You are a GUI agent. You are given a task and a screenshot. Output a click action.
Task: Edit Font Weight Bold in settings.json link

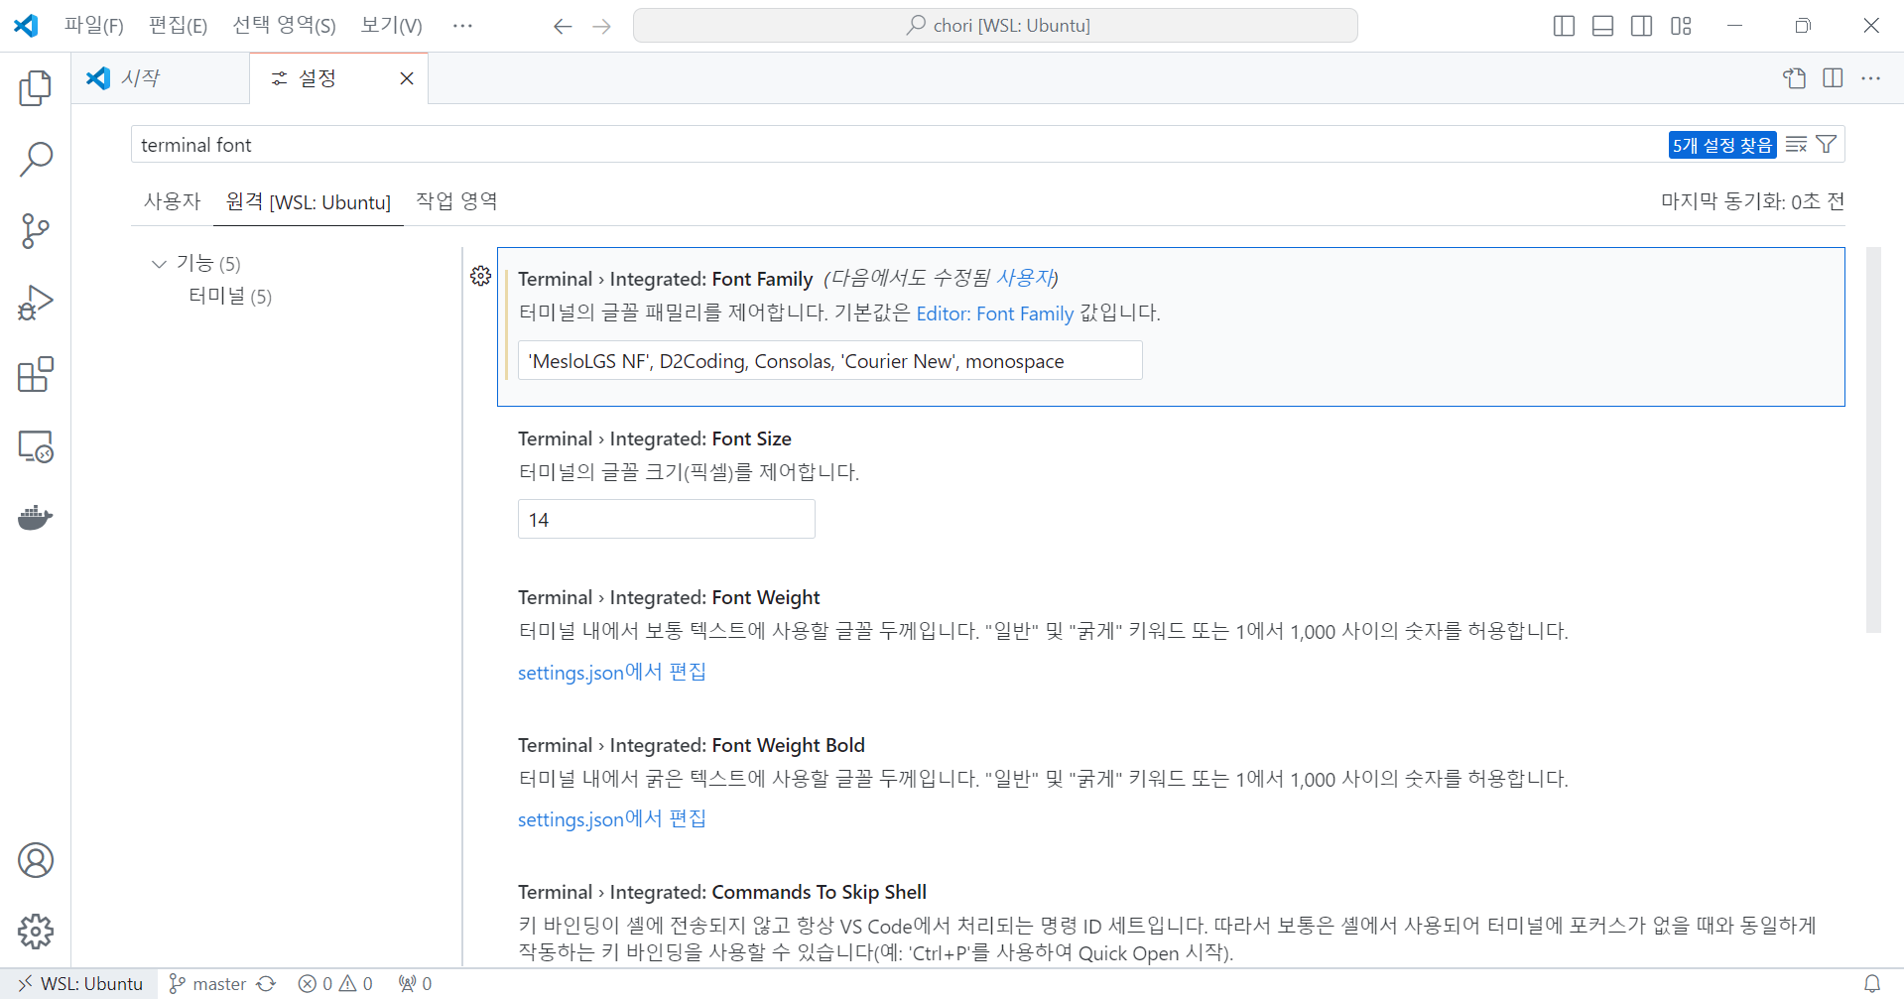coord(611,819)
